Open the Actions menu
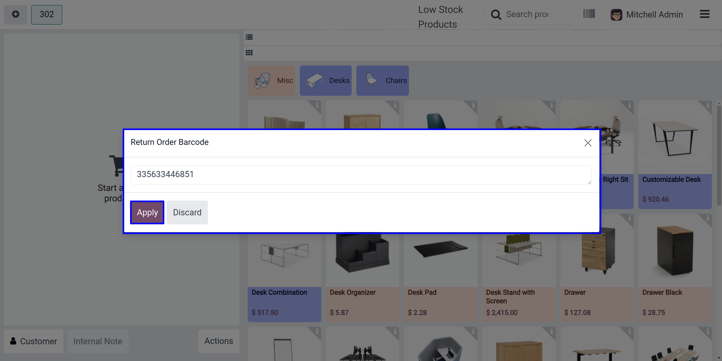722x361 pixels. click(x=219, y=341)
